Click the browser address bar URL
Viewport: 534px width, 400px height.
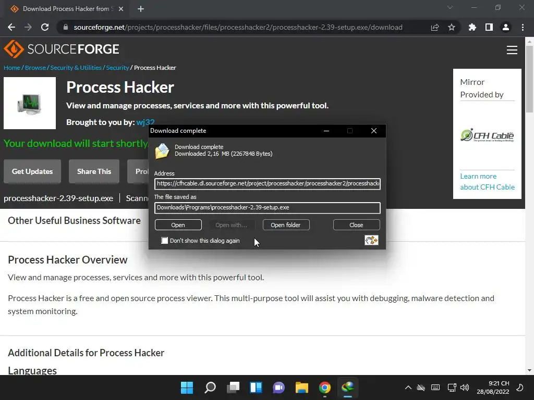[238, 27]
